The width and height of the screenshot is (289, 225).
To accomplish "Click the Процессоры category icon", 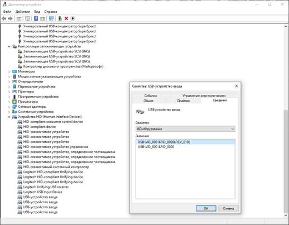I will pos(15,102).
